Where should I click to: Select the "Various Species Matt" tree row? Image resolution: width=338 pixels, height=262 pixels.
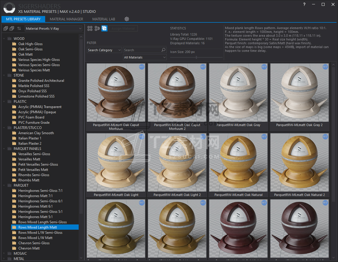[45, 70]
